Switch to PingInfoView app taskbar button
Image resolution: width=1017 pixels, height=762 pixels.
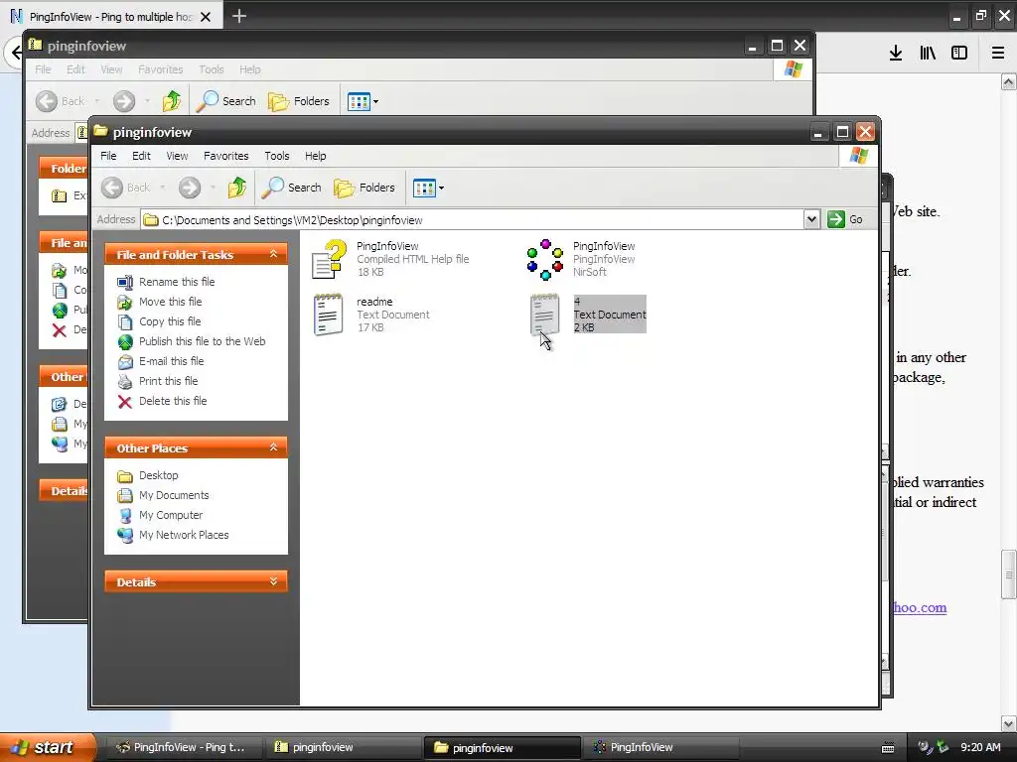point(660,747)
